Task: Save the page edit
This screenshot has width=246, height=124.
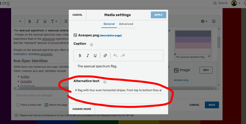Action: click(x=212, y=105)
